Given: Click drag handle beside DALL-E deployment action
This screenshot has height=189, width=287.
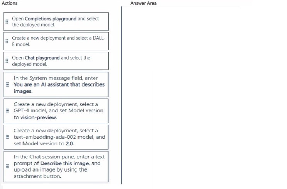Looking at the screenshot, I should tap(7, 41).
